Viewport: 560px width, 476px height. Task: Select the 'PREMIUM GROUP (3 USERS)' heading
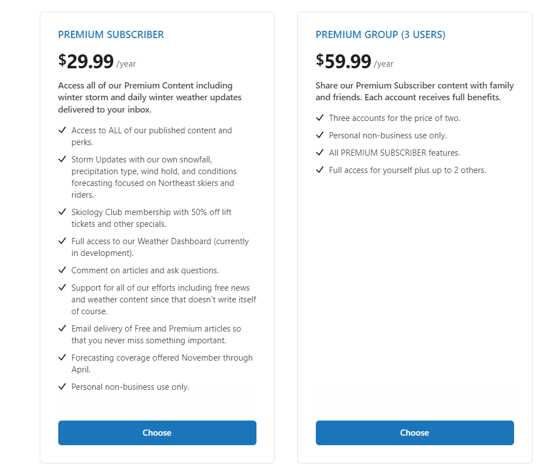click(380, 34)
